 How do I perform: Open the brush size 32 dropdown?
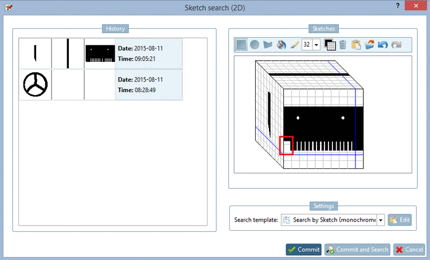tap(316, 45)
